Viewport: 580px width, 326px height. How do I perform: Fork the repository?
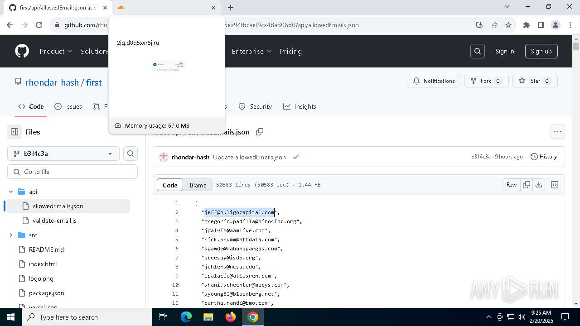(486, 81)
